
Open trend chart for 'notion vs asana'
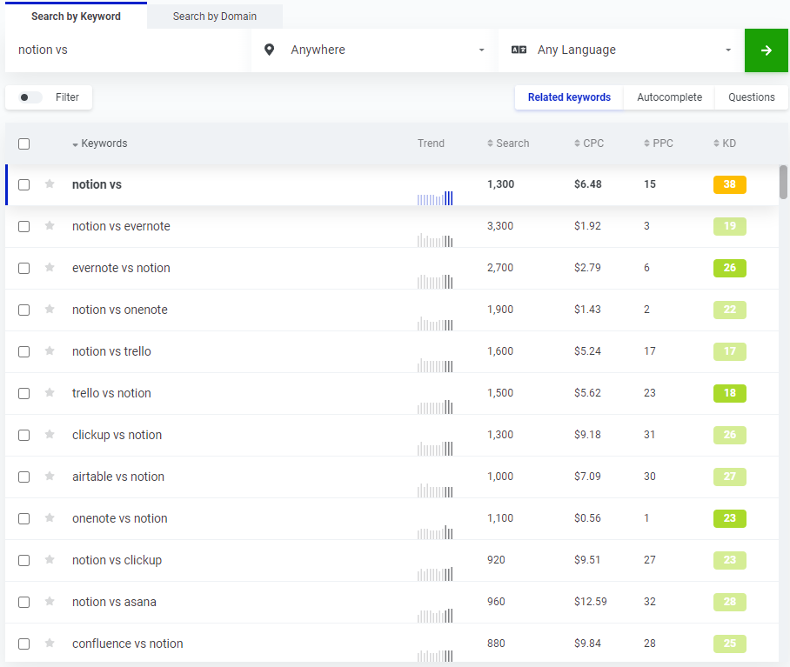click(435, 617)
